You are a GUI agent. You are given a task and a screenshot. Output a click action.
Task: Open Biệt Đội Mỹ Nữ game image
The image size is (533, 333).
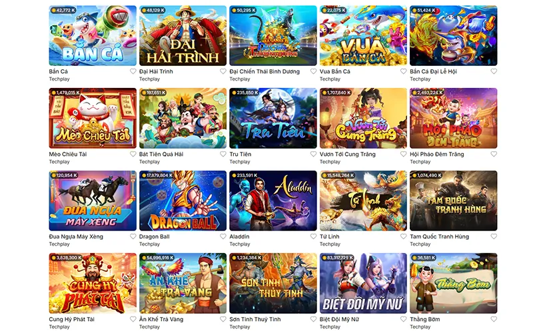click(x=363, y=283)
